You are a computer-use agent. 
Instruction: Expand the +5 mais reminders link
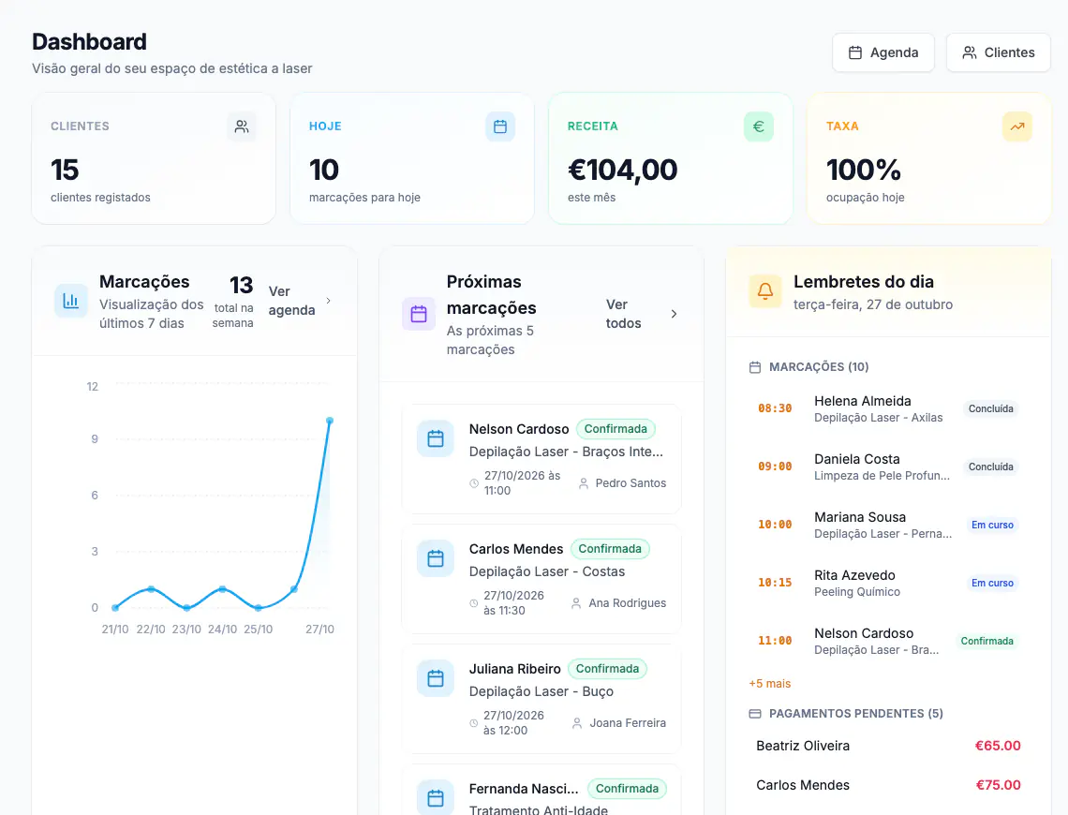(770, 684)
